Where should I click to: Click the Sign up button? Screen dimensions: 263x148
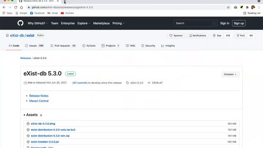pyautogui.click(x=239, y=23)
